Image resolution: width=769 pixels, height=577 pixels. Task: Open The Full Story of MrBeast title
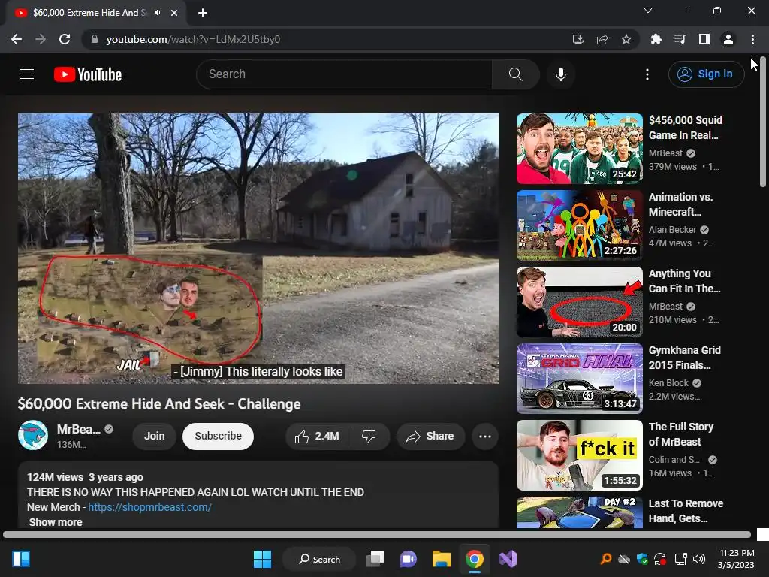tap(681, 434)
